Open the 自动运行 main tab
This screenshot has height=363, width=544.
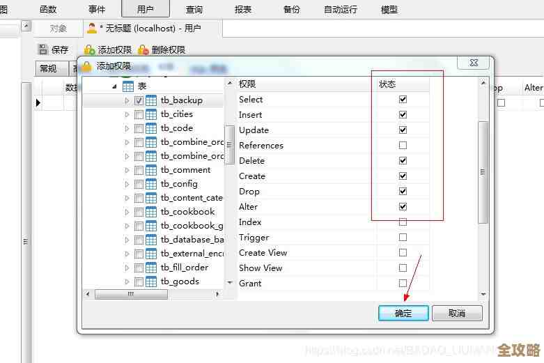coord(341,9)
